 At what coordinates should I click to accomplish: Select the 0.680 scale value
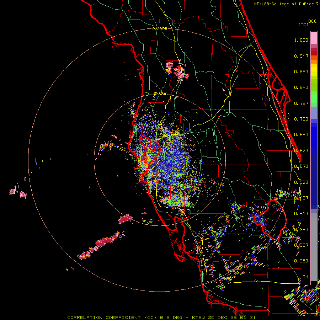pyautogui.click(x=301, y=135)
